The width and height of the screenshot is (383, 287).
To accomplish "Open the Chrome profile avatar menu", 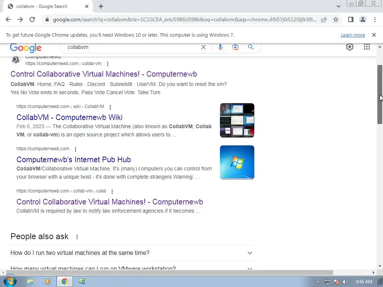I will coord(363,19).
